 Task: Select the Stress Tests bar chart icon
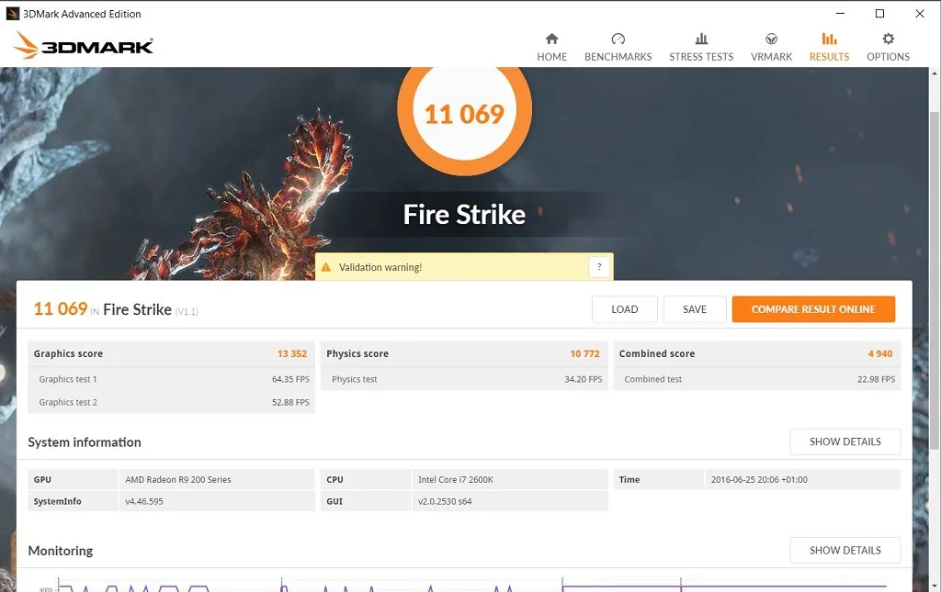point(701,39)
